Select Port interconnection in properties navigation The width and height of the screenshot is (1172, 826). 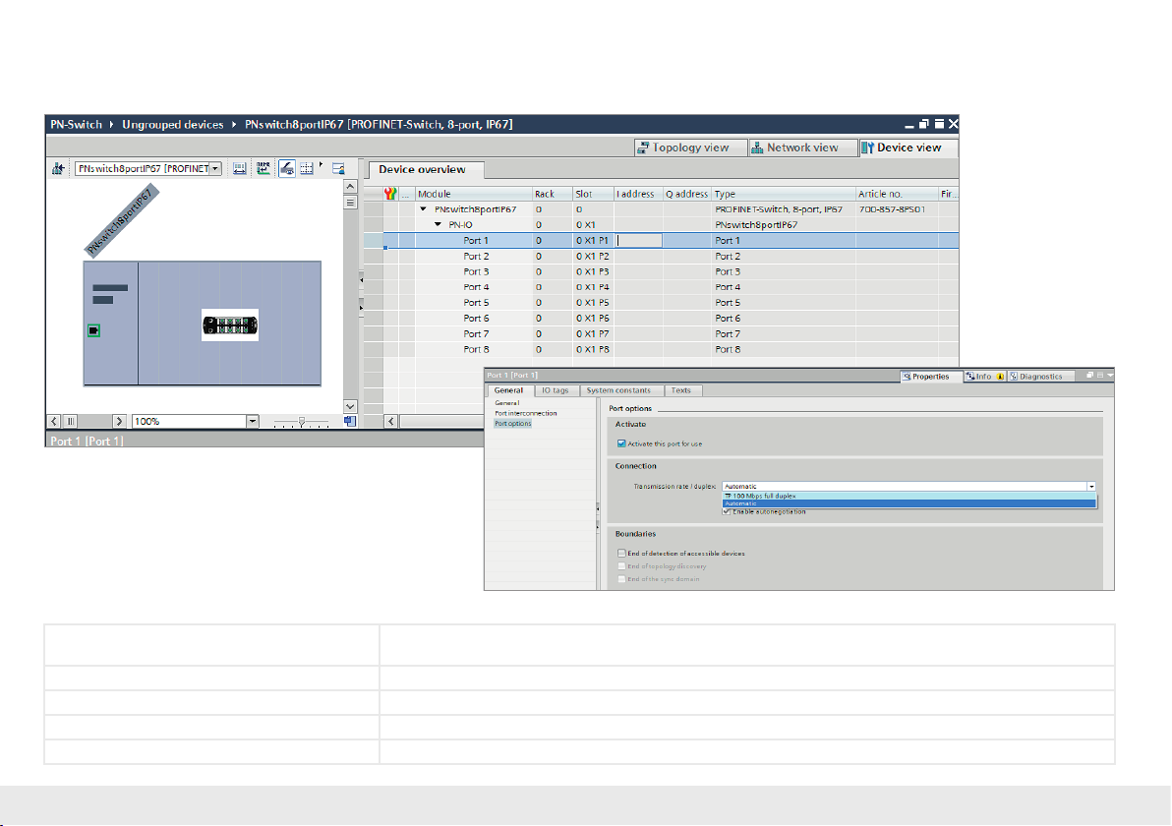pos(525,413)
